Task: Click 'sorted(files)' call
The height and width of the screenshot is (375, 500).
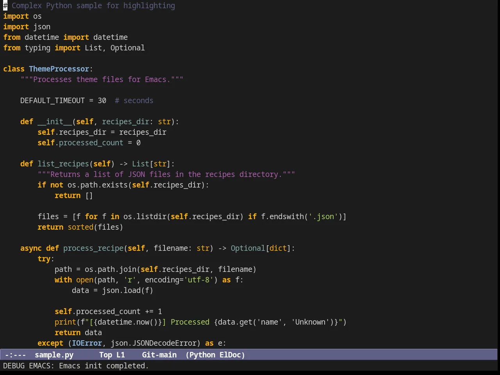Action: 95,227
